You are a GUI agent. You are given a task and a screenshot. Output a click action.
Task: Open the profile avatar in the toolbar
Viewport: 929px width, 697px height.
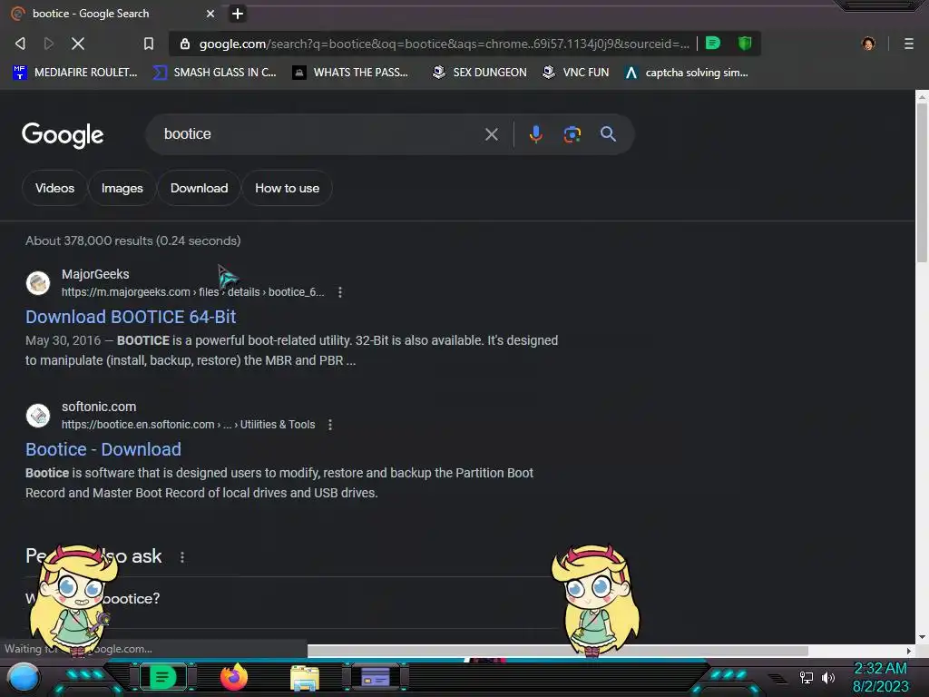coord(868,44)
